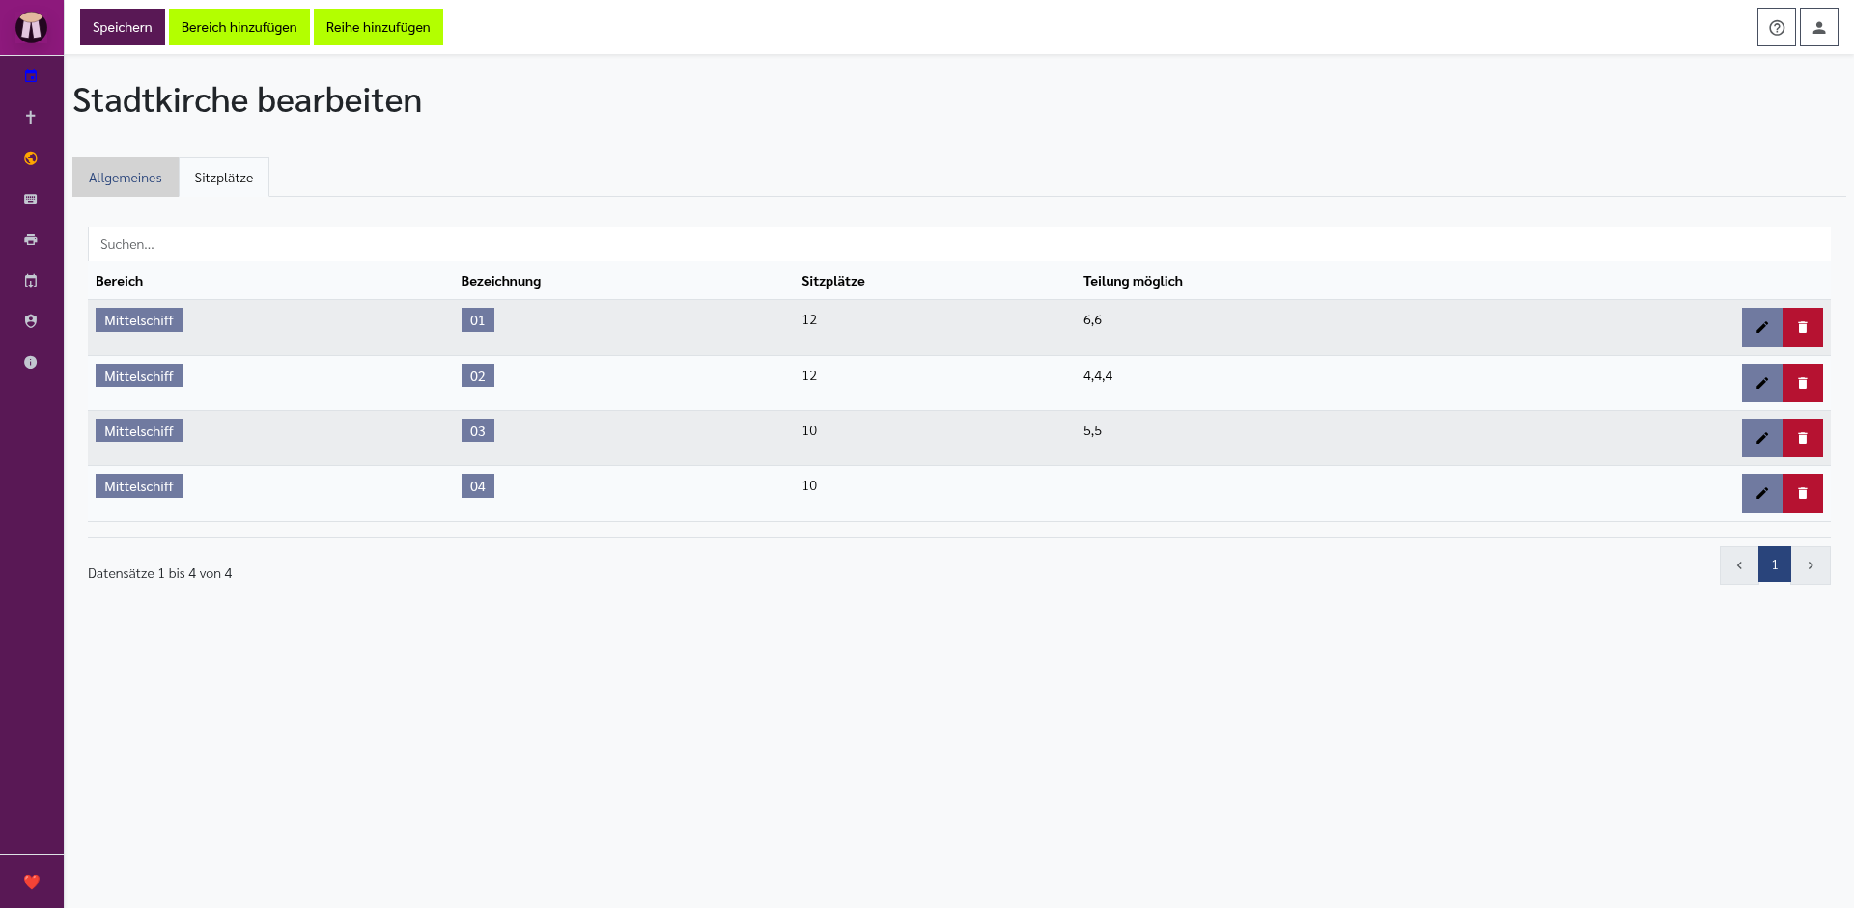1854x908 pixels.
Task: Open the orange globe sidebar icon
Action: tap(31, 158)
